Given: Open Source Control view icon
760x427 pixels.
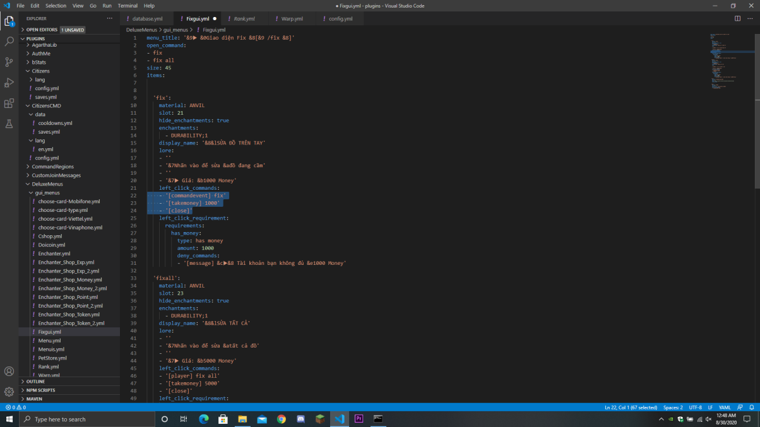Looking at the screenshot, I should tap(9, 62).
